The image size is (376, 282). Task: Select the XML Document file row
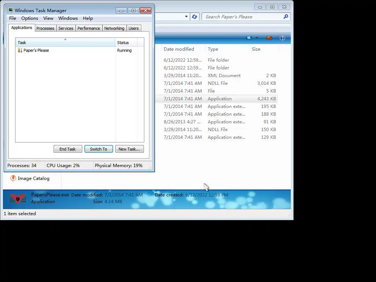click(216, 76)
